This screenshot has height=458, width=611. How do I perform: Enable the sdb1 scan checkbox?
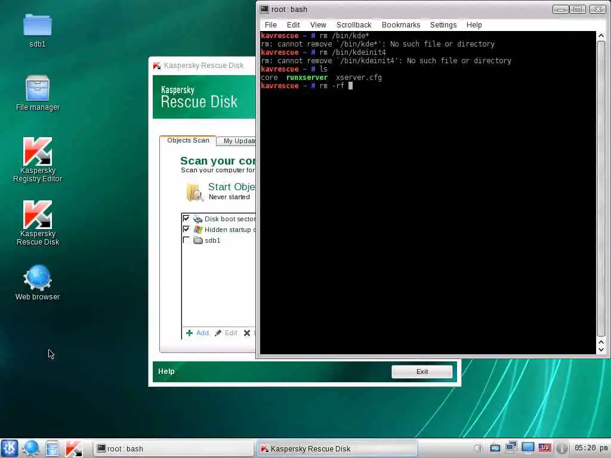tap(186, 240)
